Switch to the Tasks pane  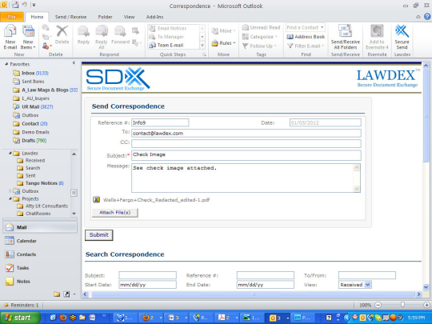point(40,267)
